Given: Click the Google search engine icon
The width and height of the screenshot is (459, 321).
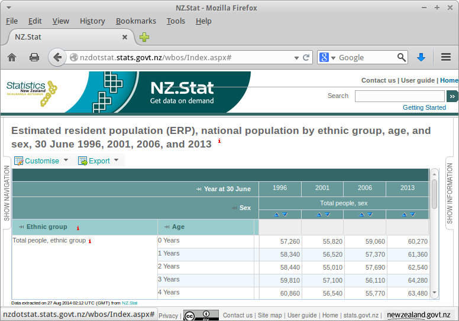Looking at the screenshot, I should [324, 57].
